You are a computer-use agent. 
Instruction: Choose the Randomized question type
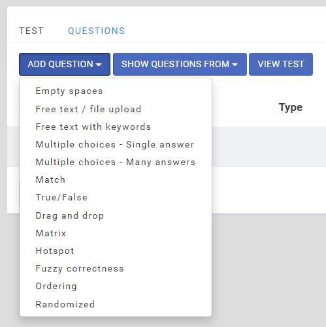(116, 304)
